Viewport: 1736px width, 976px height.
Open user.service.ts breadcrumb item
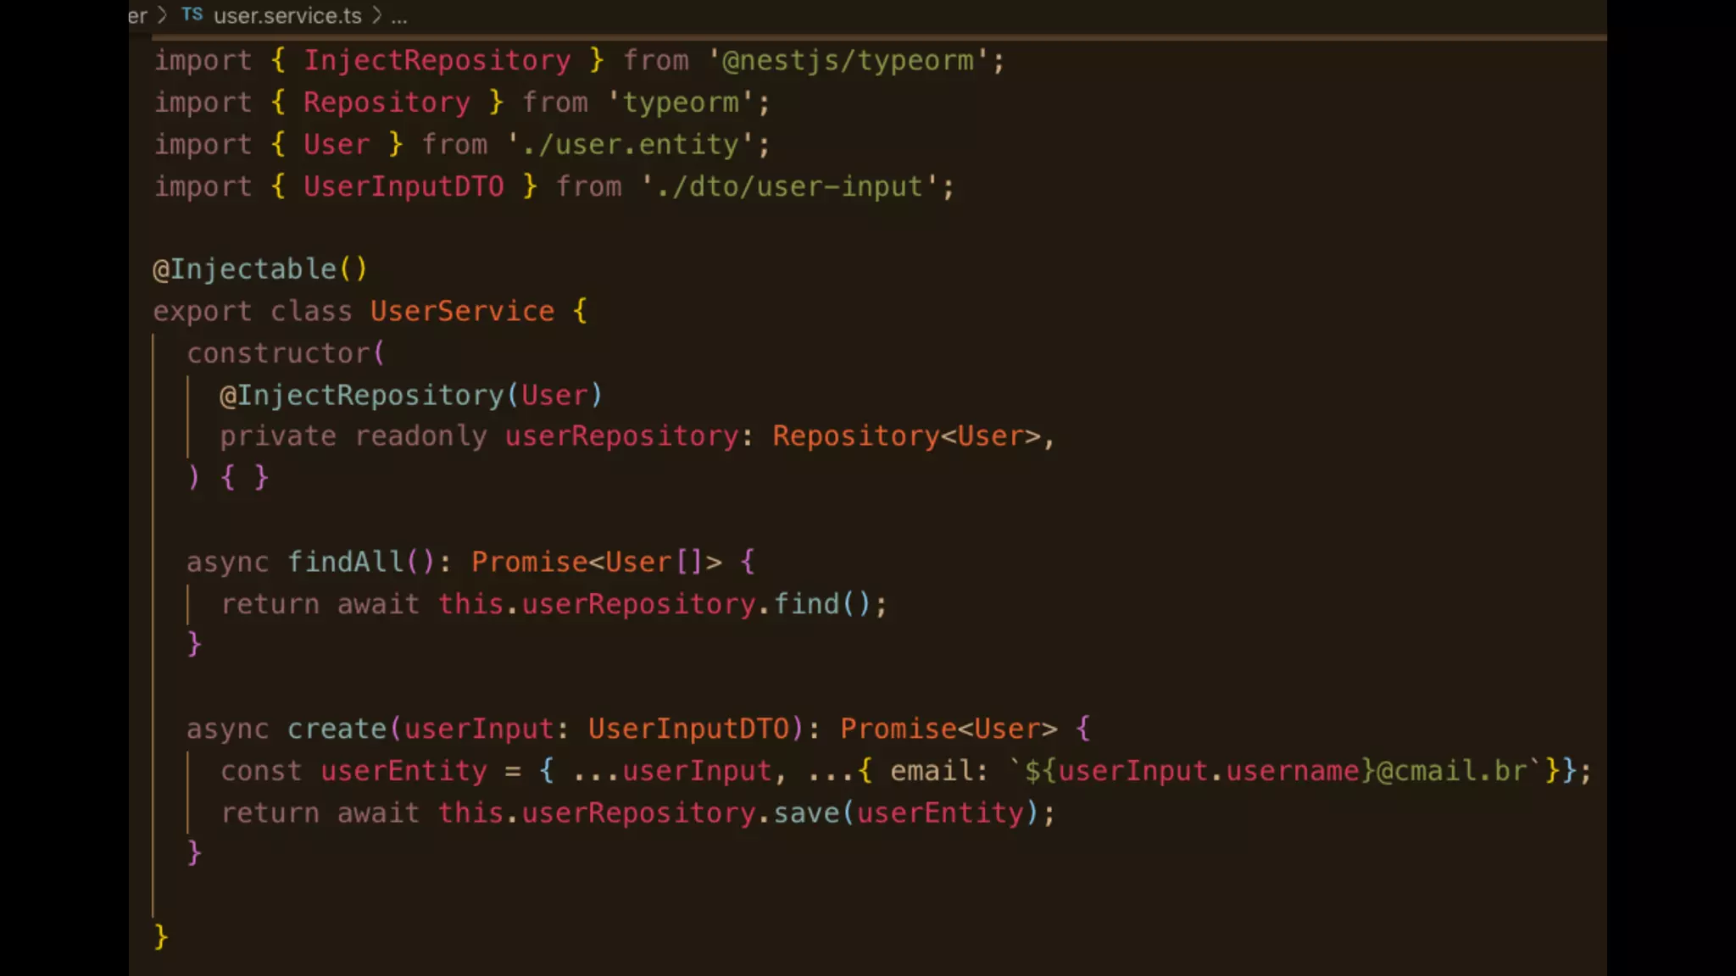click(287, 15)
